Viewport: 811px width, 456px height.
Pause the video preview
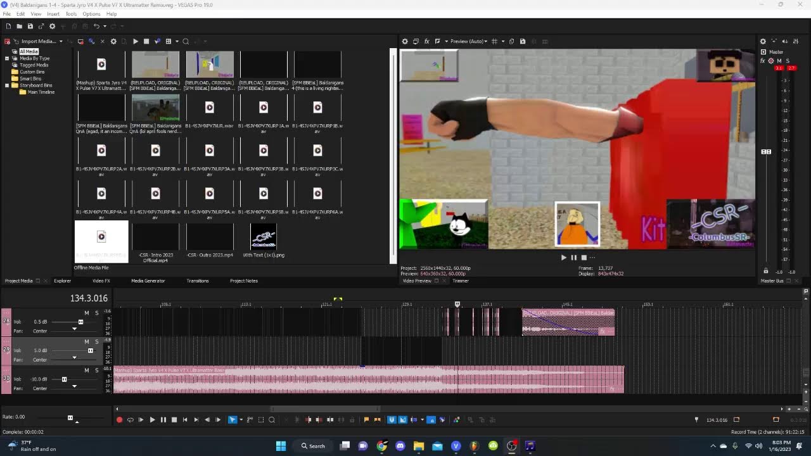pyautogui.click(x=573, y=258)
